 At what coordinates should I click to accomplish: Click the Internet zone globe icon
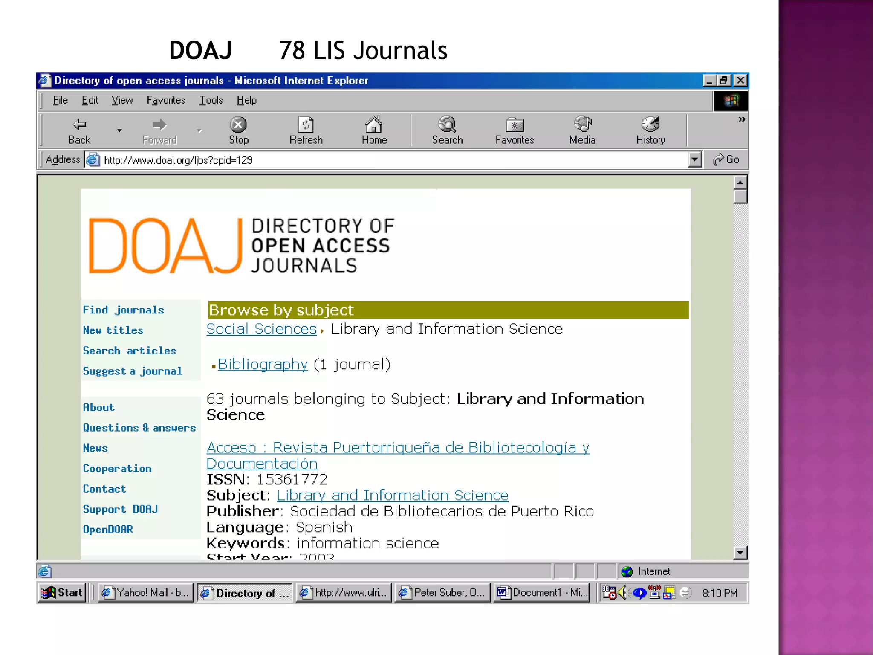click(627, 571)
